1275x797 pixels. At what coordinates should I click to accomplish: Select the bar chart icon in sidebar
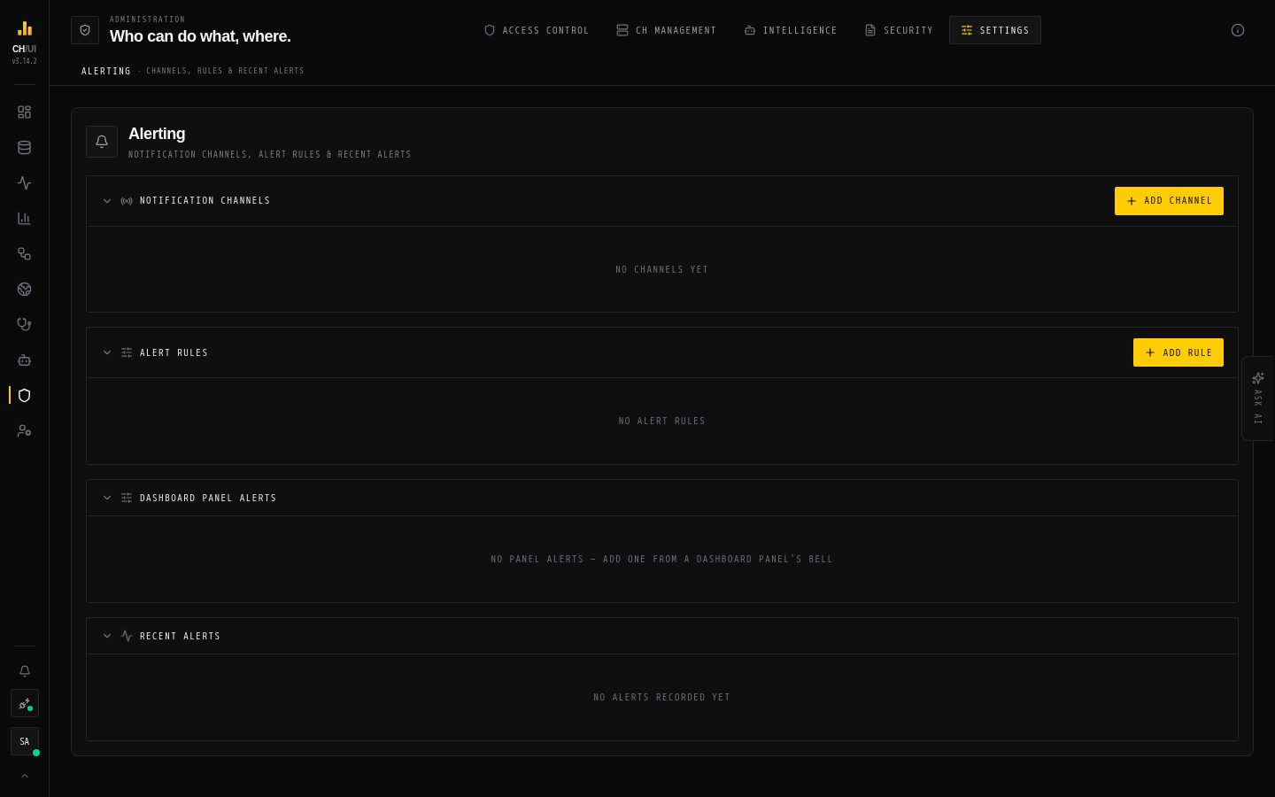coord(24,219)
